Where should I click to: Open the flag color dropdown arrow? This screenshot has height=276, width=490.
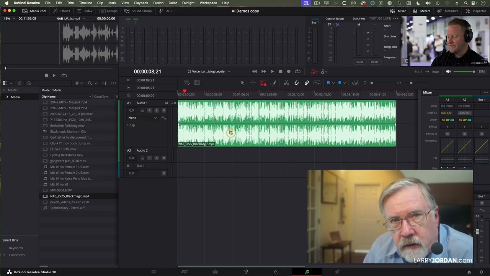(333, 83)
